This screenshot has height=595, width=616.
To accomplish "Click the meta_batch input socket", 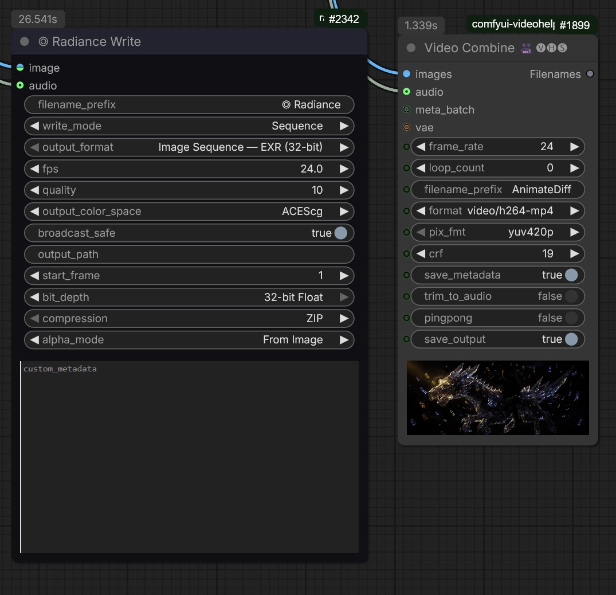I will 407,109.
